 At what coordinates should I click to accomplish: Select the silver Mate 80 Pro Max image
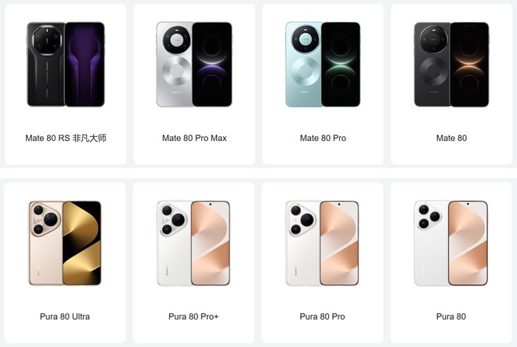pos(194,64)
